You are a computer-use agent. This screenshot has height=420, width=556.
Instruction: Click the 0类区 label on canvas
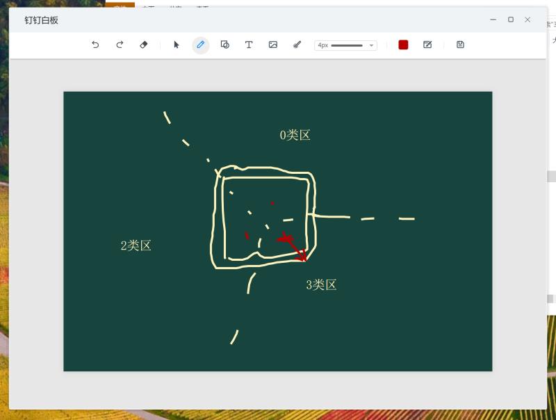295,135
